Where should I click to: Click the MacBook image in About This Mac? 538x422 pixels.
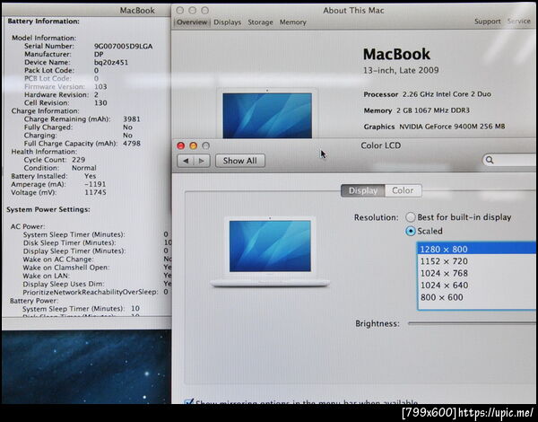267,114
